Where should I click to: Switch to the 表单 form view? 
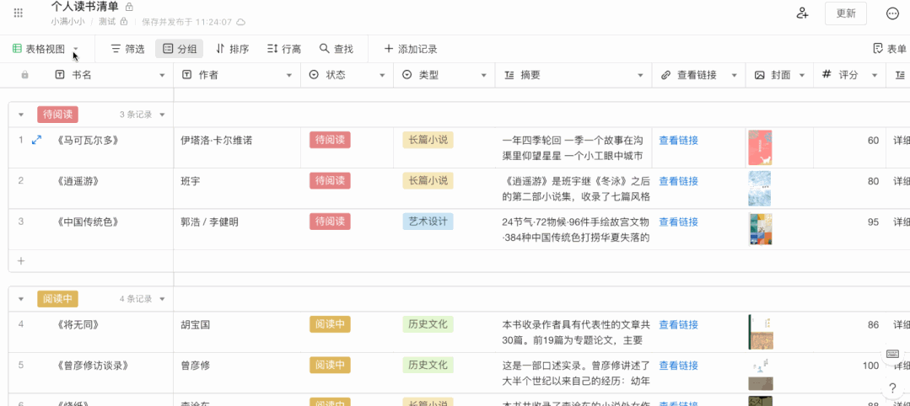pyautogui.click(x=891, y=50)
